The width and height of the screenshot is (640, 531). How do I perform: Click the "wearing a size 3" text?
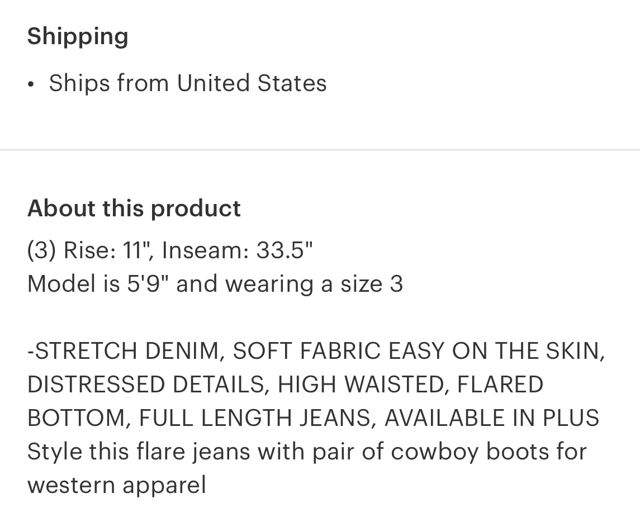click(314, 284)
